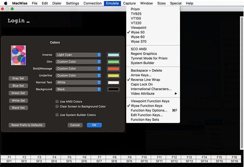Open the Dialer menu
The width and height of the screenshot is (244, 167).
coord(57,3)
